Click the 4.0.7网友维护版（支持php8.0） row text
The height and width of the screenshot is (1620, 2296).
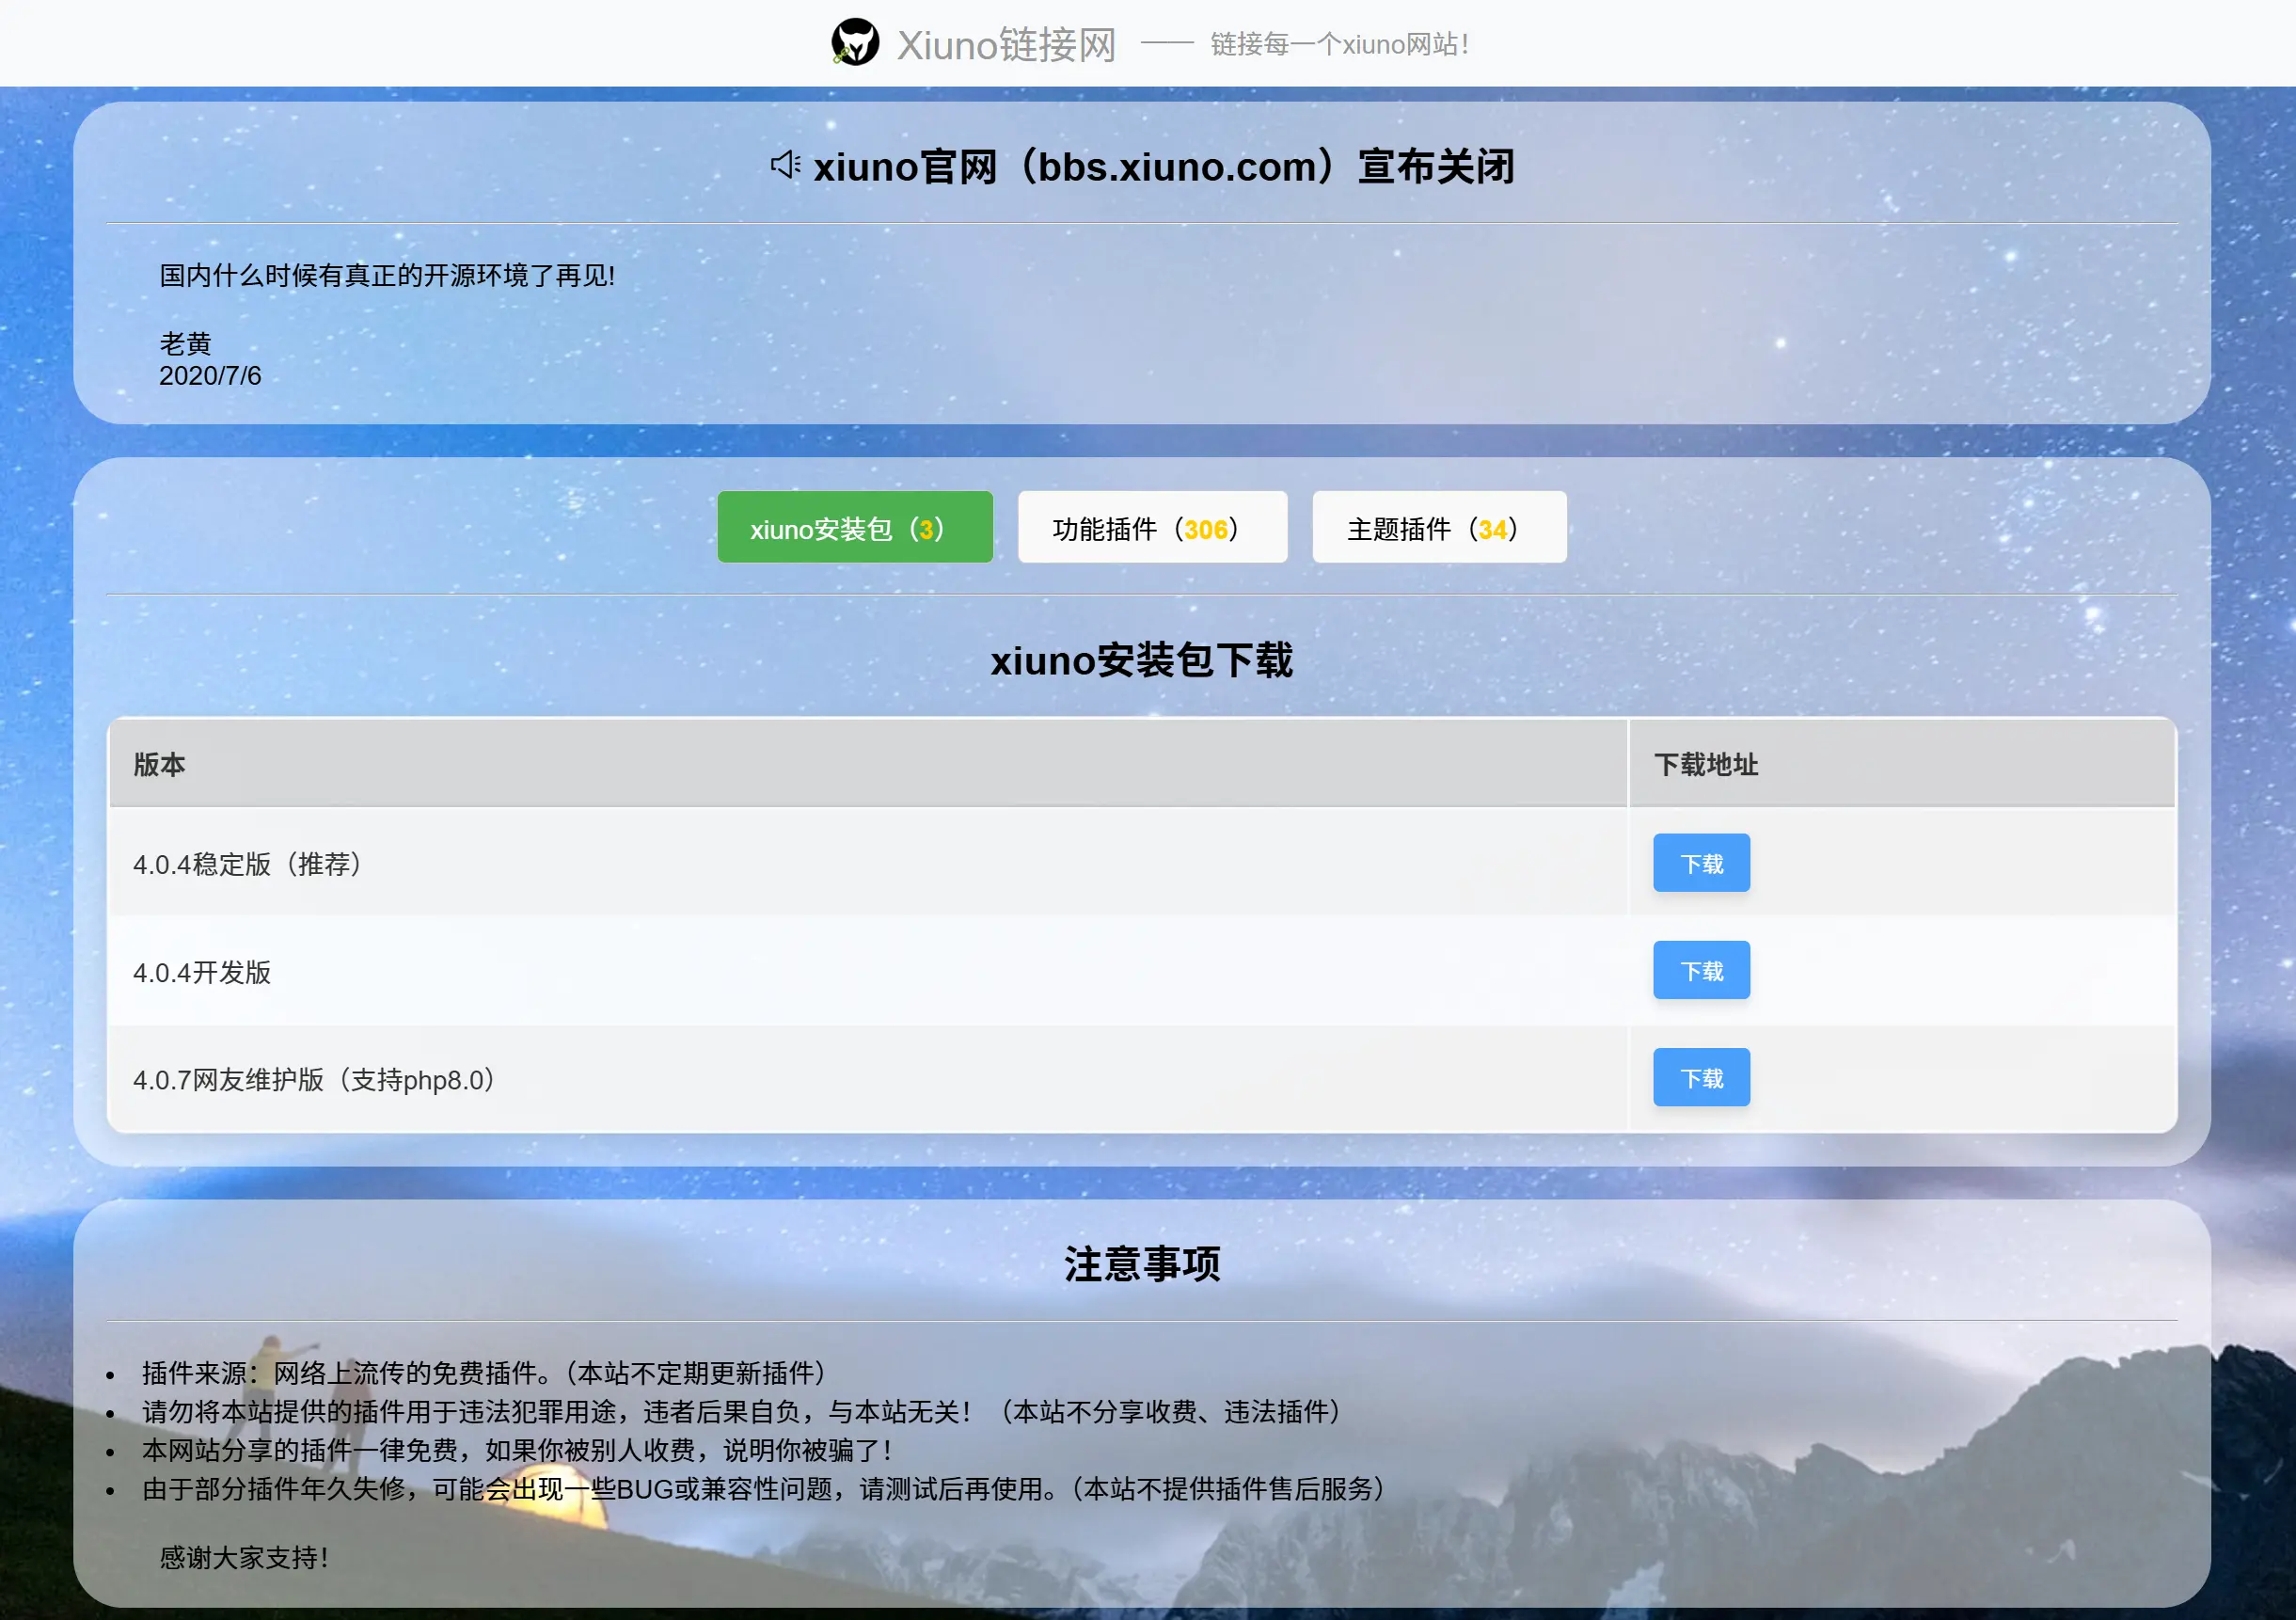(317, 1080)
